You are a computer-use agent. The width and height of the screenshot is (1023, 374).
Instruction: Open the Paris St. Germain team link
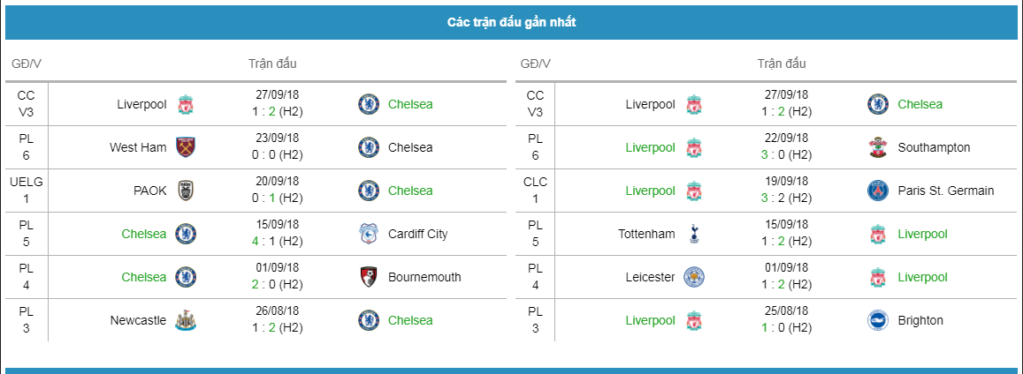946,191
